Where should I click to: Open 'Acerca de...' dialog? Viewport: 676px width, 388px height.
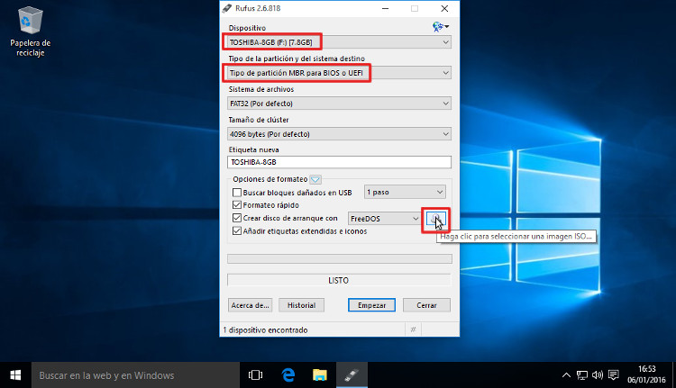pos(250,305)
